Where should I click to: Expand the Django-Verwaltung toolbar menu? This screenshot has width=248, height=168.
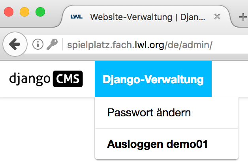(153, 79)
